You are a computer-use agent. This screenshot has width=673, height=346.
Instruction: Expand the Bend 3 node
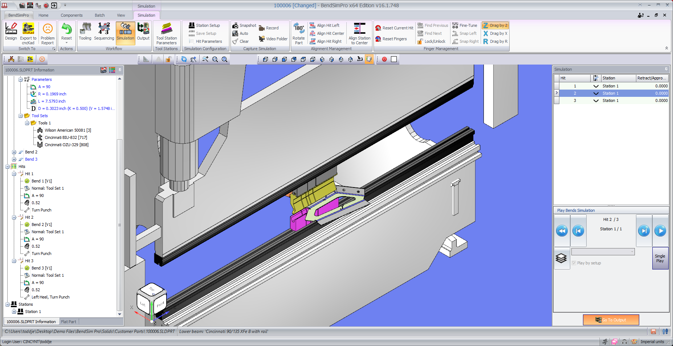[x=14, y=159]
